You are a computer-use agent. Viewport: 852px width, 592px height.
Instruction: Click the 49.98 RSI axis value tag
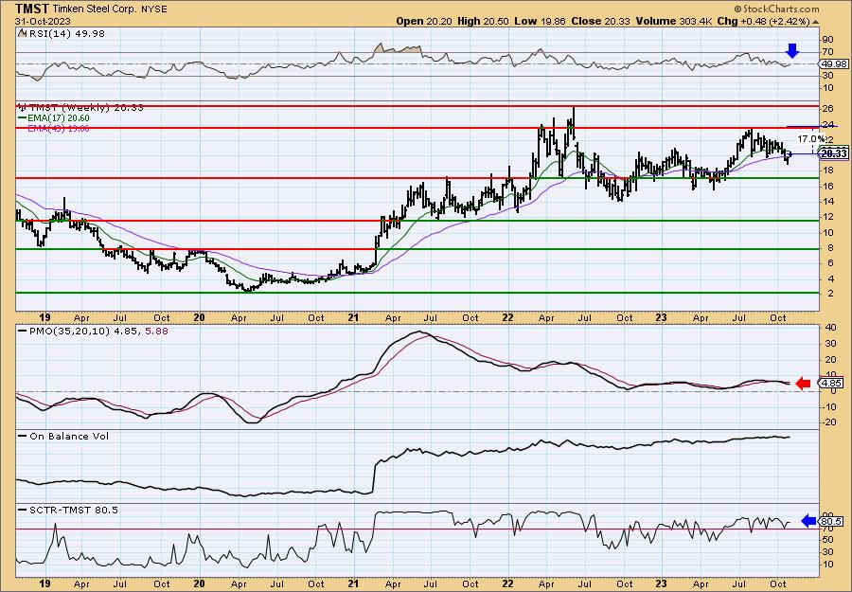tap(832, 64)
